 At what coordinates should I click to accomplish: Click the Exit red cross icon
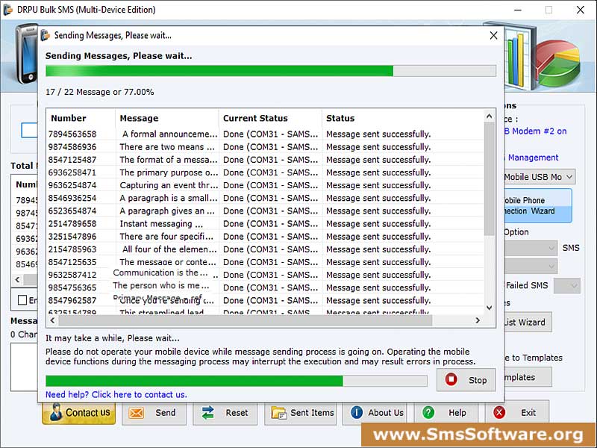[x=499, y=412]
